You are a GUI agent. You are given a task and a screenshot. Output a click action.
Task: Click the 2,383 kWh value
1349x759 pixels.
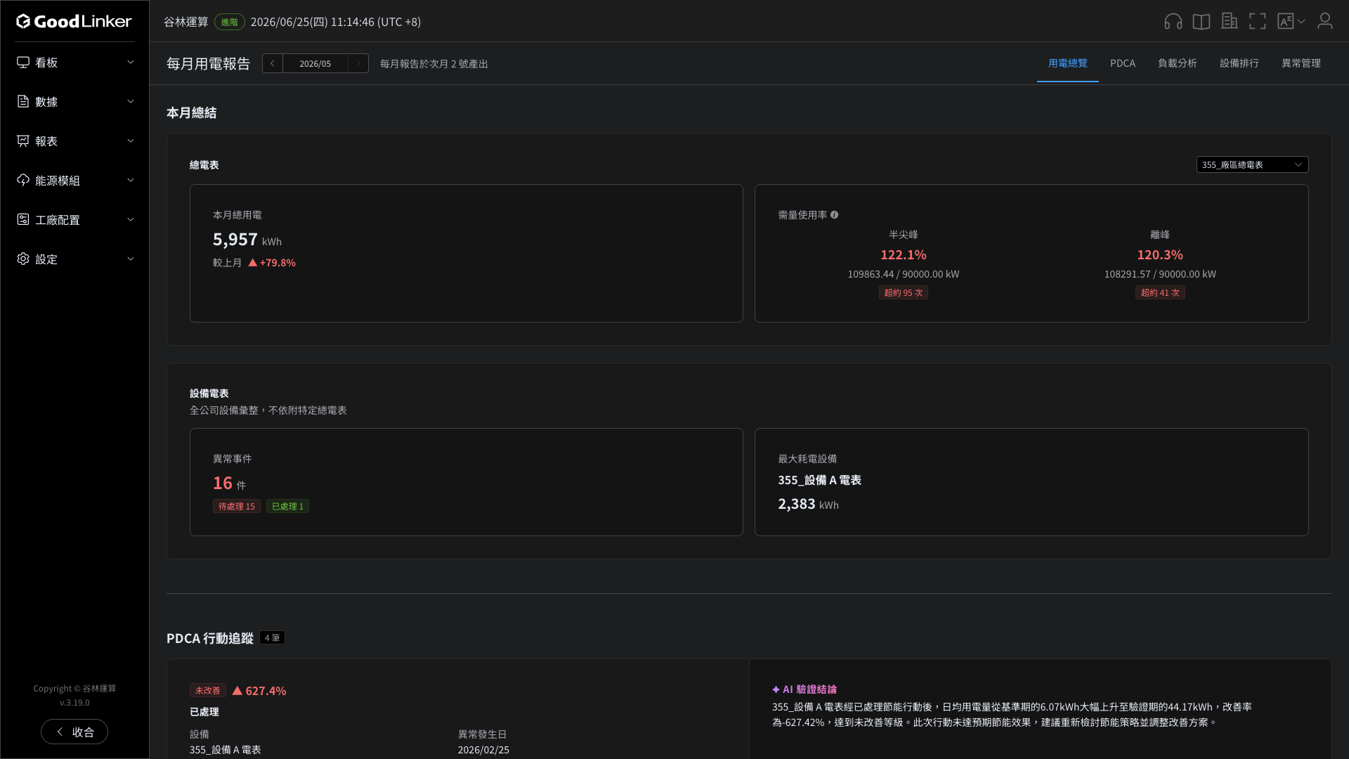(x=808, y=504)
